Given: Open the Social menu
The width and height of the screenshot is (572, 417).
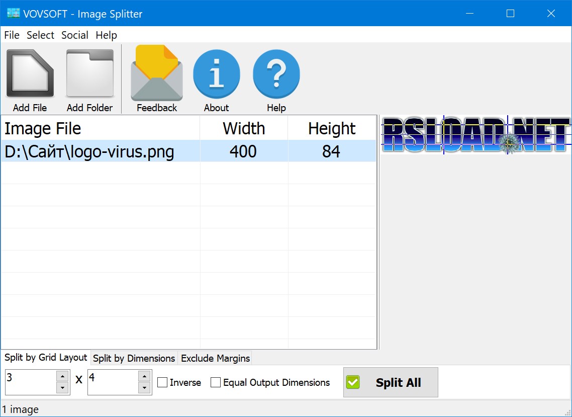Looking at the screenshot, I should click(75, 35).
